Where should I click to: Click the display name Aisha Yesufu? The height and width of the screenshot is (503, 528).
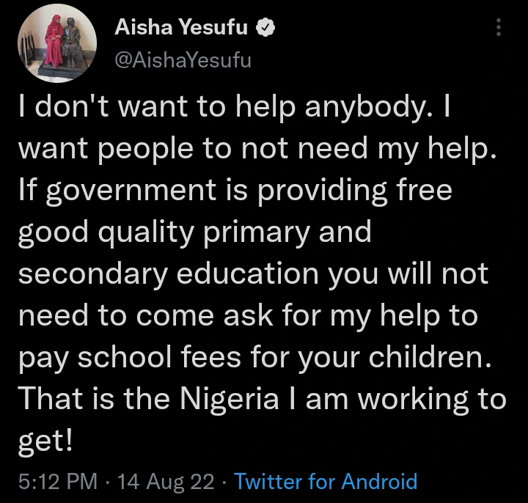click(183, 29)
